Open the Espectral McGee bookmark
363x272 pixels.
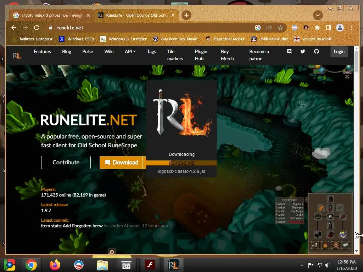coord(225,39)
